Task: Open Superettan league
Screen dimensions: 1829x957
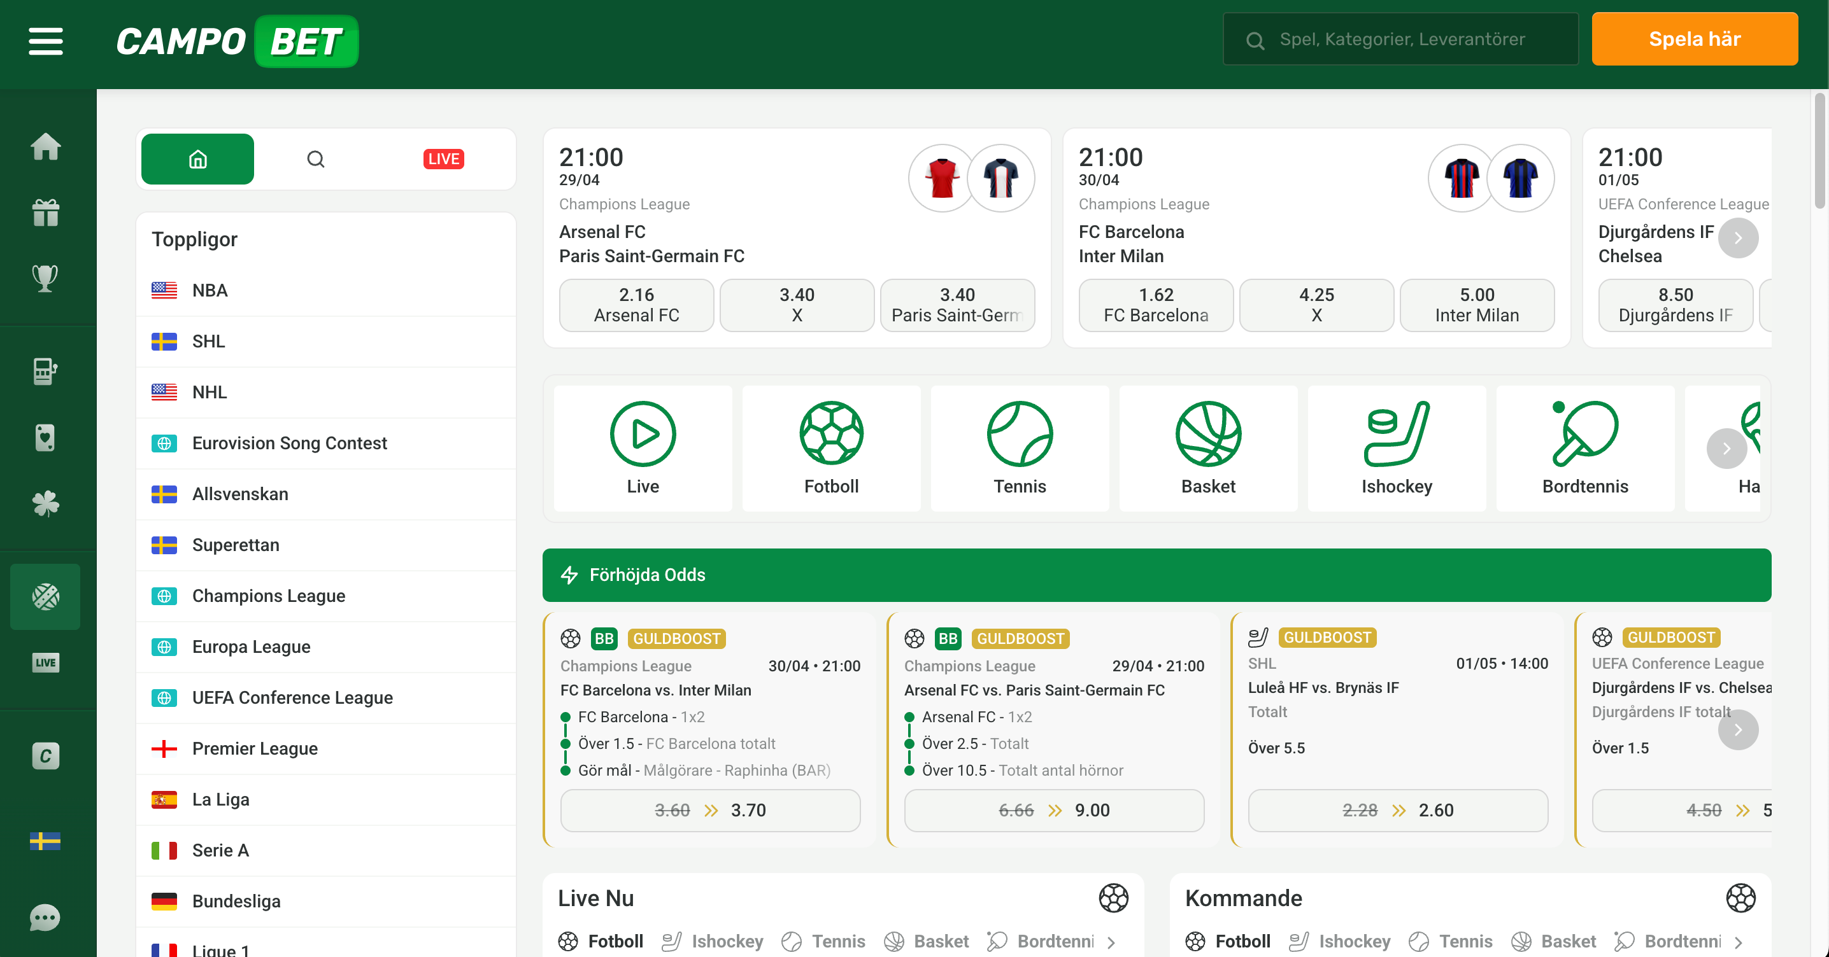Action: [326, 545]
